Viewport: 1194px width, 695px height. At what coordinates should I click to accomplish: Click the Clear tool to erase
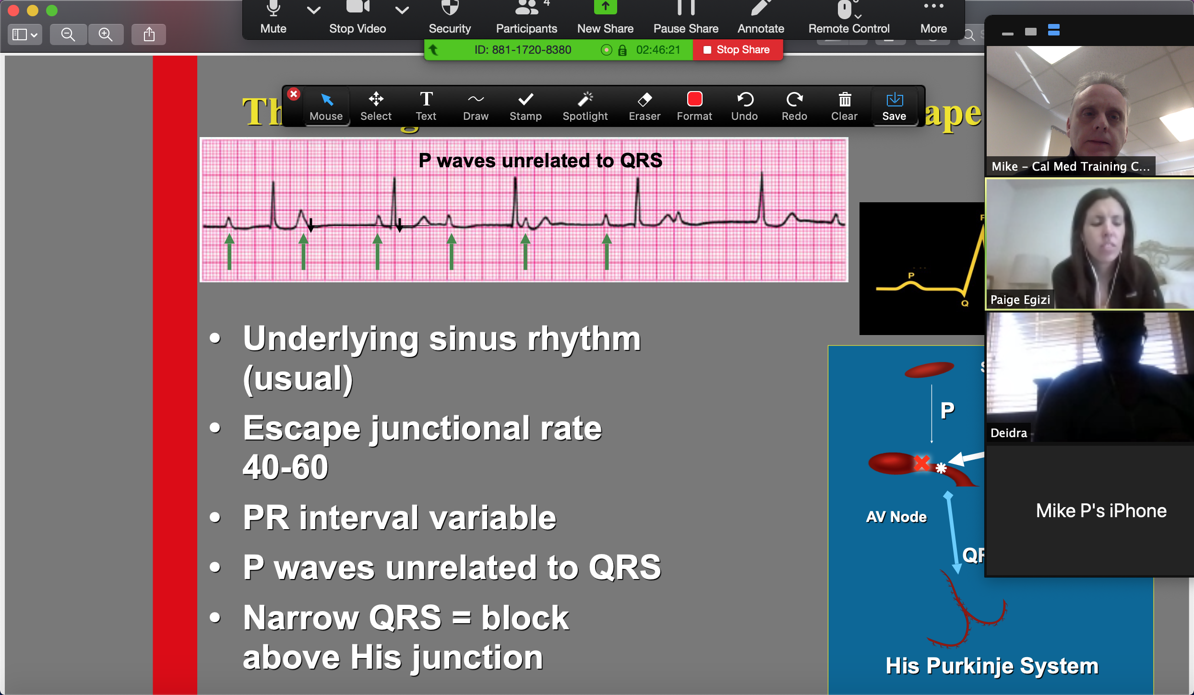pos(843,104)
